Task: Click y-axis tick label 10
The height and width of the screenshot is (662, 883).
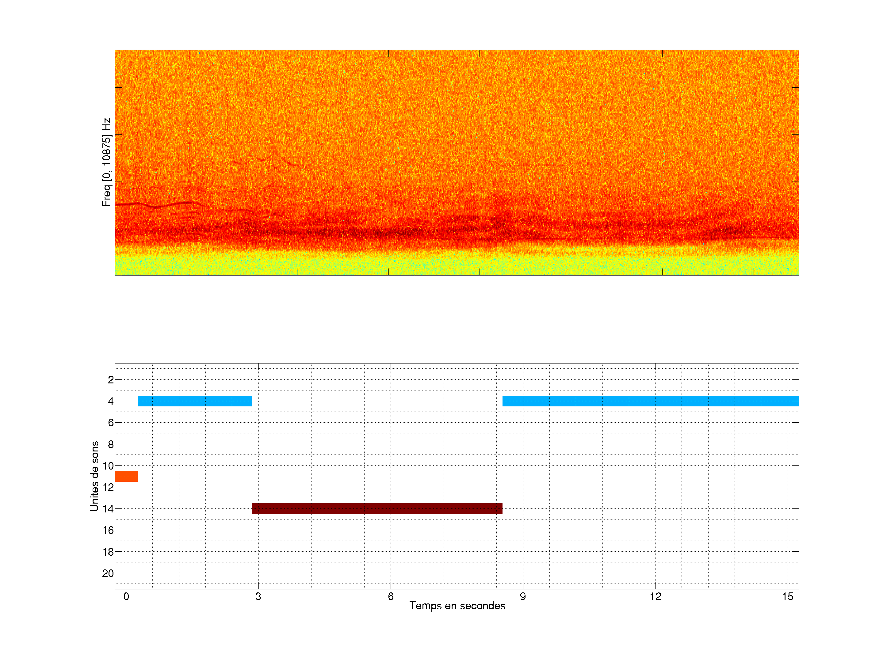Action: pos(108,466)
